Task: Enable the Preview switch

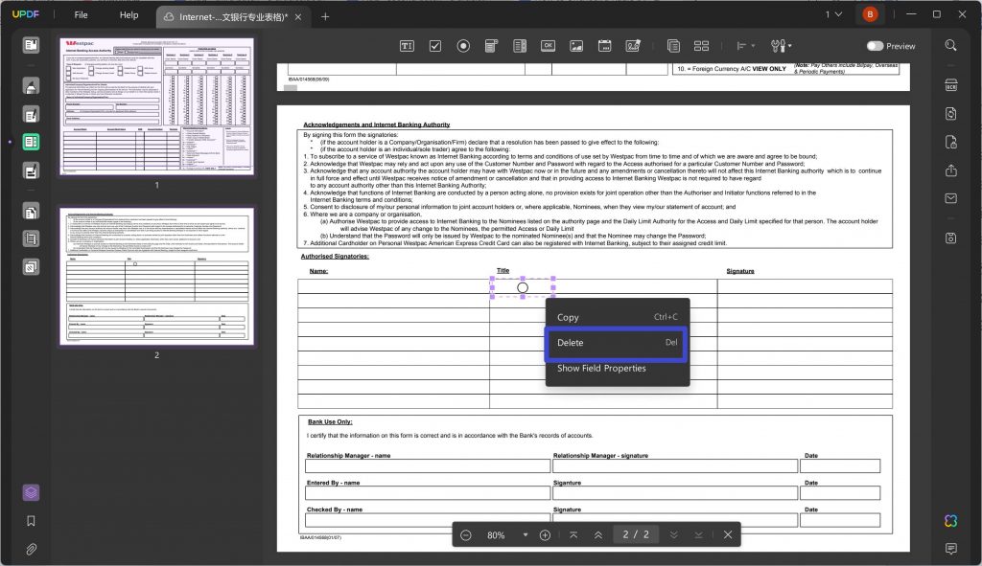Action: tap(876, 45)
